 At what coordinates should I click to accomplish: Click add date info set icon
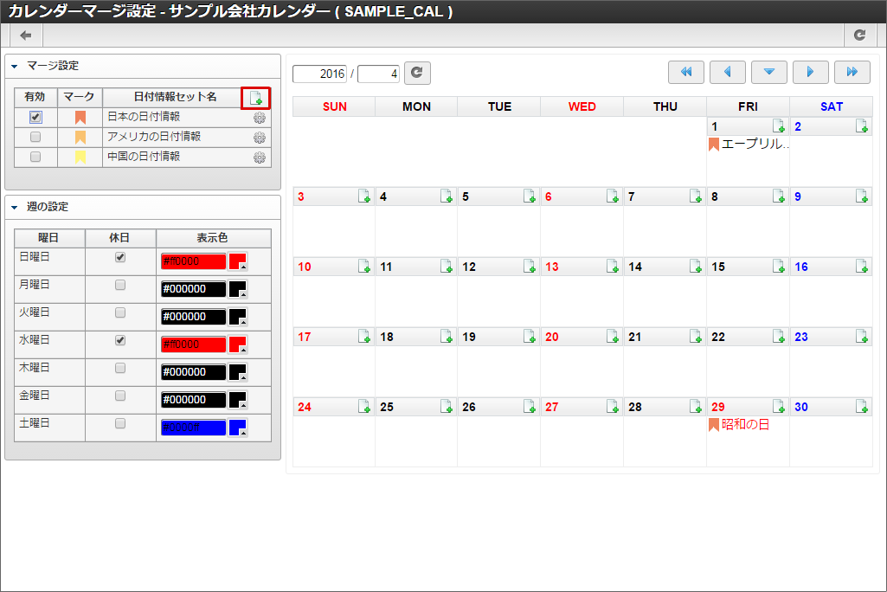(x=255, y=98)
